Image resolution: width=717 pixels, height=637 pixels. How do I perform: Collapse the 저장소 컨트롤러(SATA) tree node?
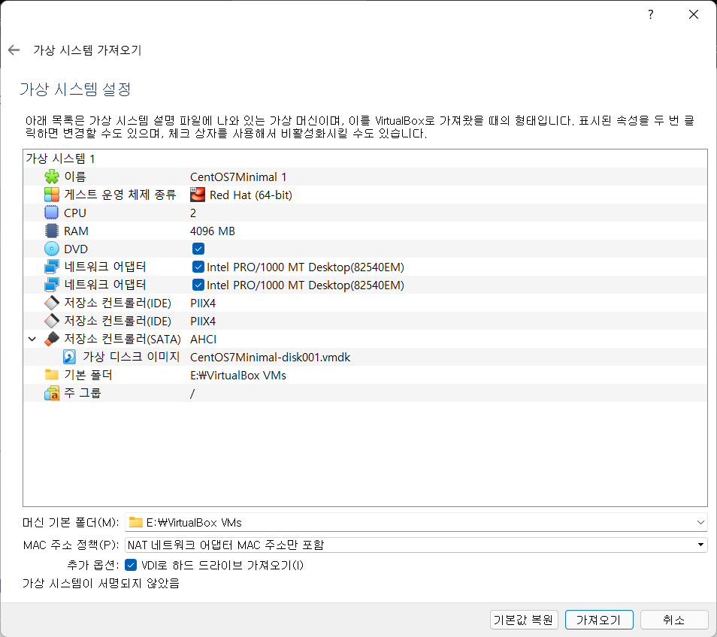(x=32, y=339)
